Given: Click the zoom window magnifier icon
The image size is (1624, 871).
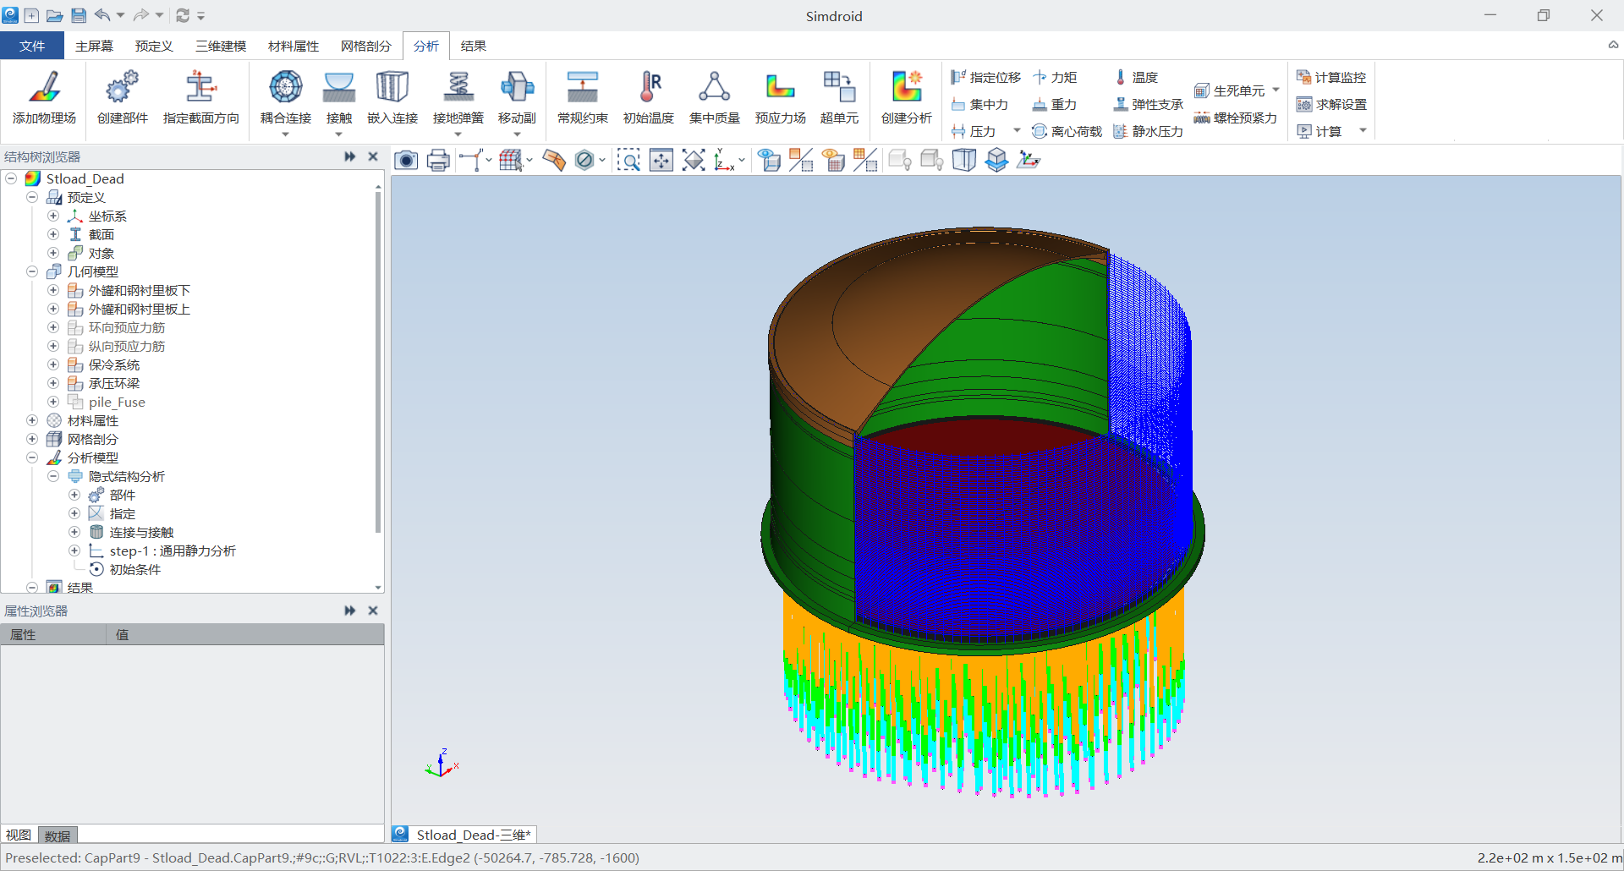Looking at the screenshot, I should pos(628,160).
